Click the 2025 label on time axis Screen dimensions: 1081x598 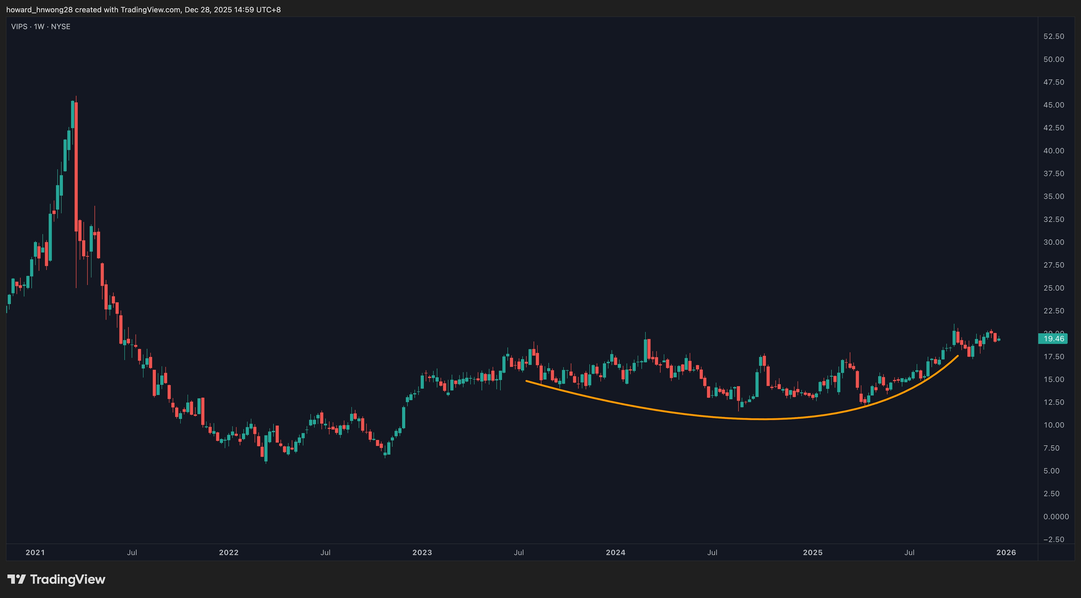click(x=813, y=552)
